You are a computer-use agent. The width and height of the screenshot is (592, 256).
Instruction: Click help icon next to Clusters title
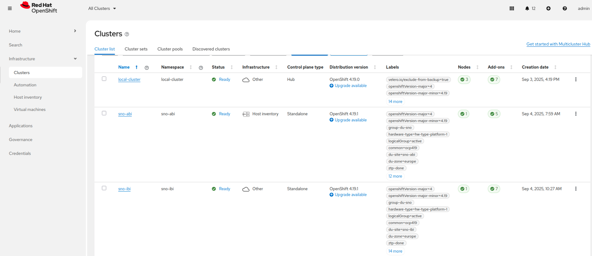(x=127, y=34)
